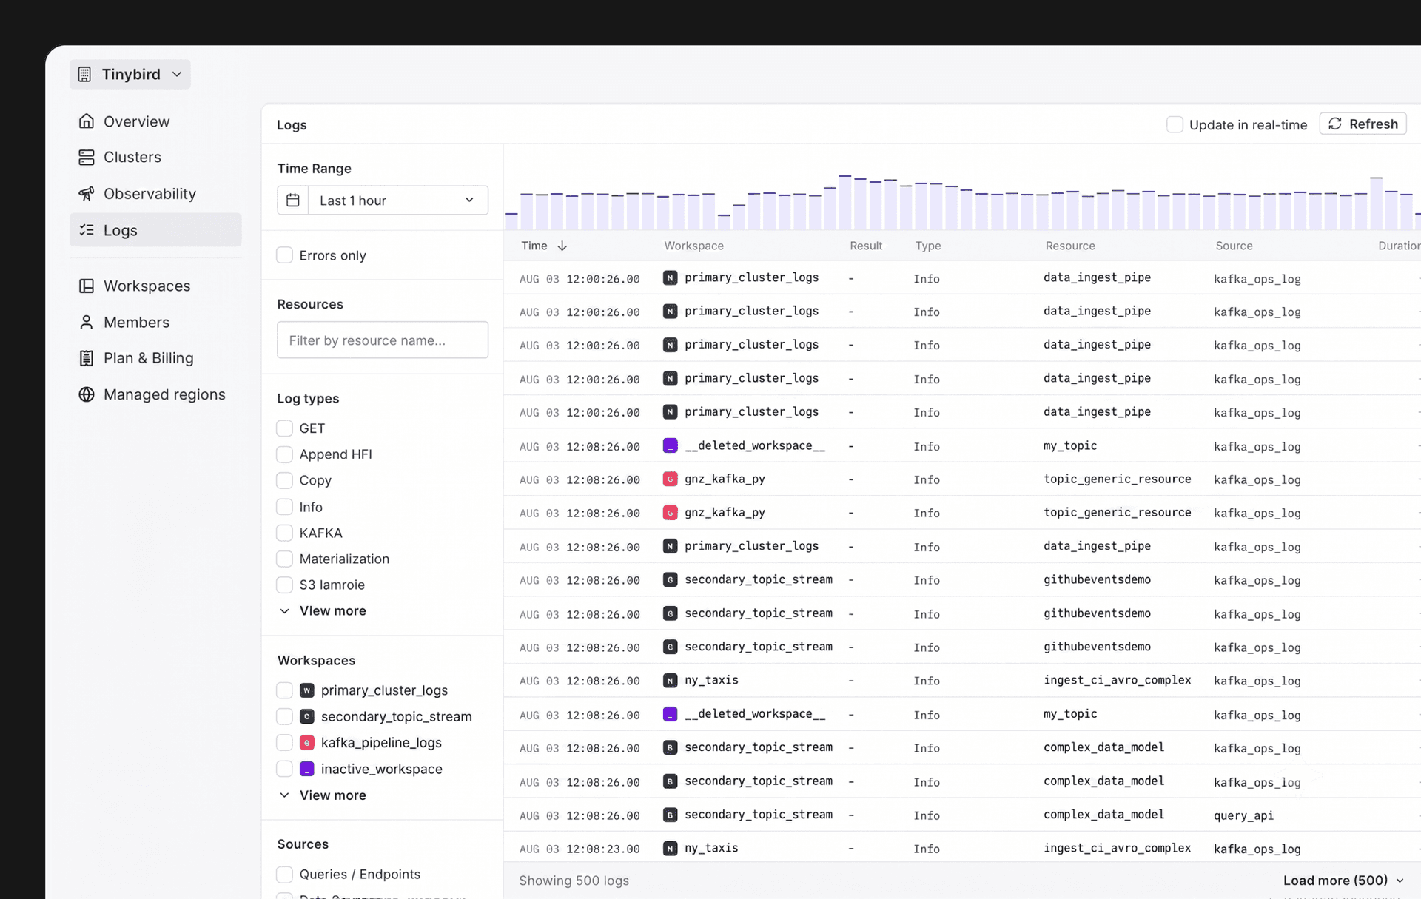Click the Workspaces panel icon
The width and height of the screenshot is (1421, 899).
click(x=87, y=286)
